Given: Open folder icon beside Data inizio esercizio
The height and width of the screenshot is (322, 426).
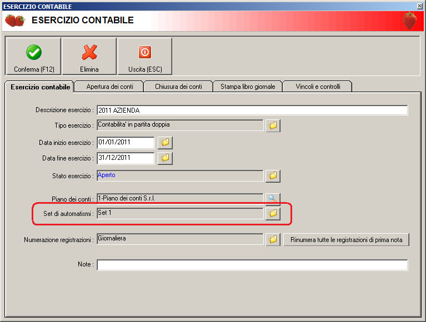Looking at the screenshot, I should [x=165, y=143].
